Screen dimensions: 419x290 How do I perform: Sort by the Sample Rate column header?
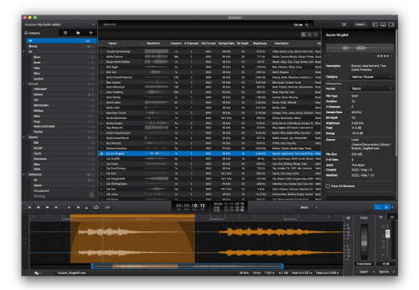click(x=226, y=43)
